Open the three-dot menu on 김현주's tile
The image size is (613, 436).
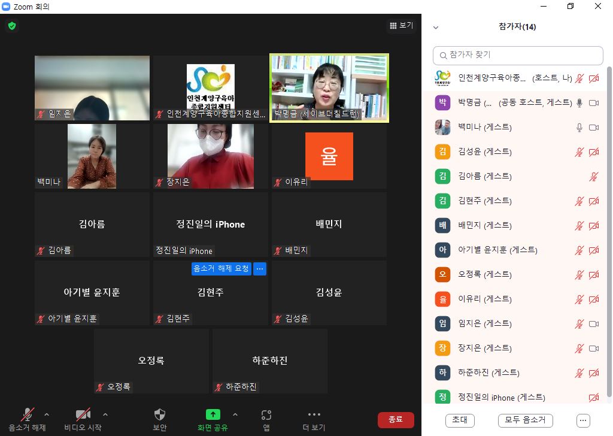point(260,269)
